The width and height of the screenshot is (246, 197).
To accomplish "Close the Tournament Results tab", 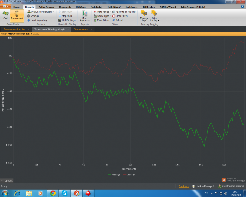I will coord(28,30).
